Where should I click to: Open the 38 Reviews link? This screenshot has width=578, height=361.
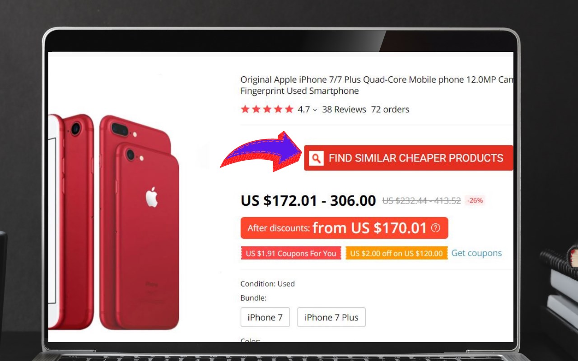(x=344, y=109)
